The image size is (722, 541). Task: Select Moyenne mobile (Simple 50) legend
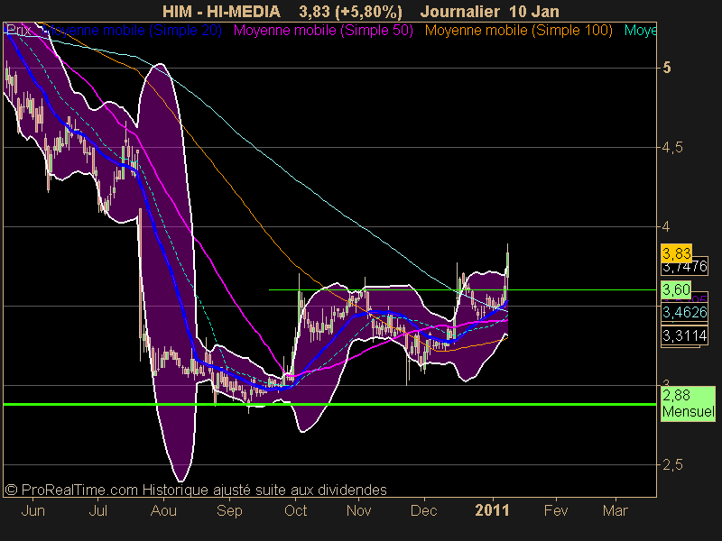pos(323,31)
